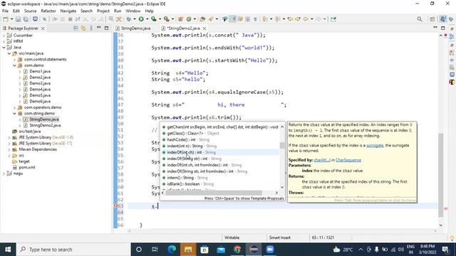Close the StringDemo2.java editor tab
Viewport: 456px width, 256px height.
click(204, 28)
